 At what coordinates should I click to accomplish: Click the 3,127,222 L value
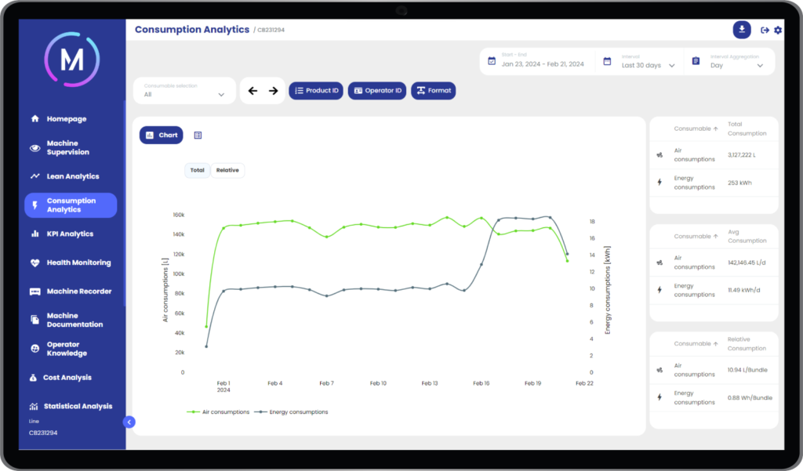point(742,154)
